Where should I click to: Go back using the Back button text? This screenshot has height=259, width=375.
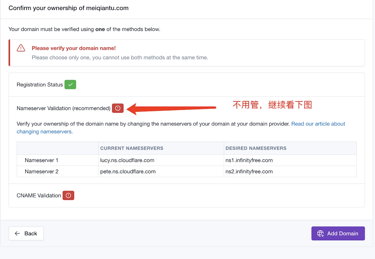pos(31,233)
